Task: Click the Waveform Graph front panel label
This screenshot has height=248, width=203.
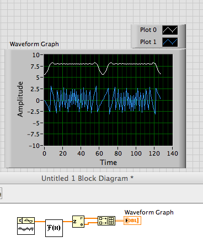Action: pos(34,44)
